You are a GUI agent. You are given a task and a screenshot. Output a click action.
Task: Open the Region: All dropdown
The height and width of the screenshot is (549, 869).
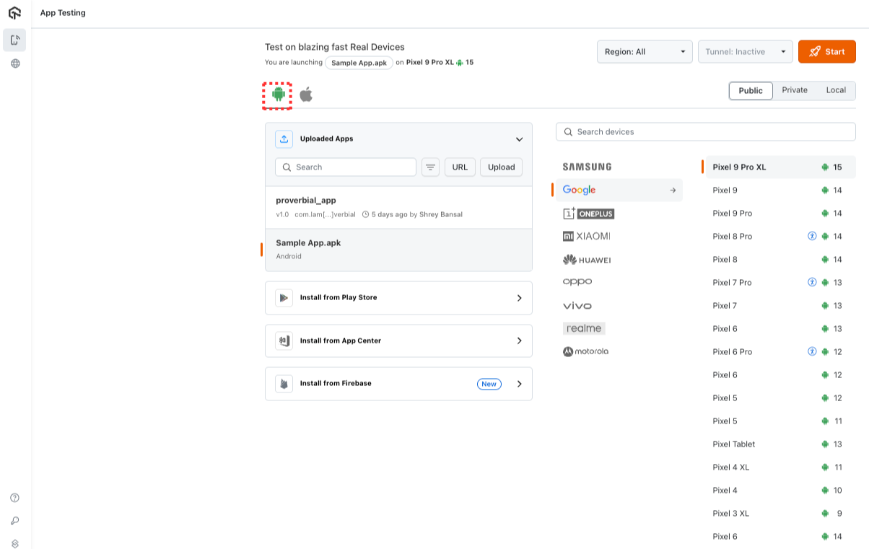point(644,51)
